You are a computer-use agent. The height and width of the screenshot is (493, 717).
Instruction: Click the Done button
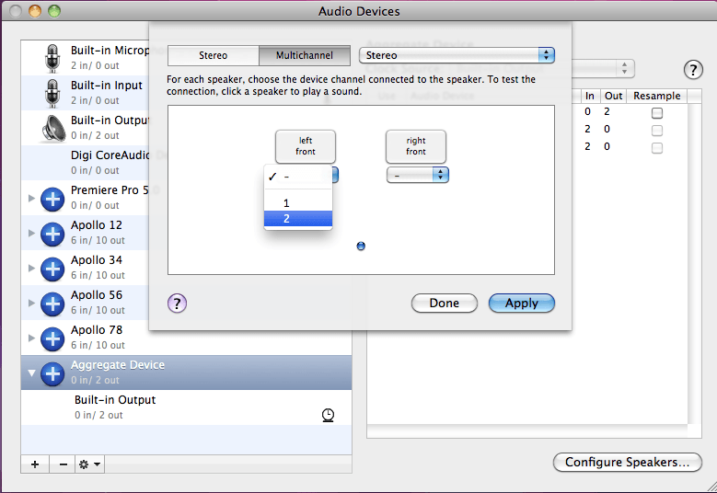coord(444,304)
